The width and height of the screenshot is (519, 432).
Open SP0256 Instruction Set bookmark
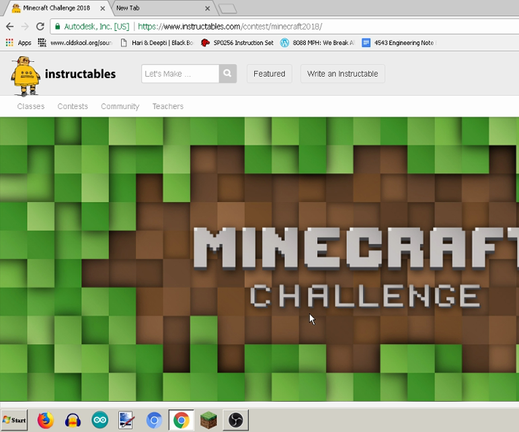pyautogui.click(x=237, y=43)
